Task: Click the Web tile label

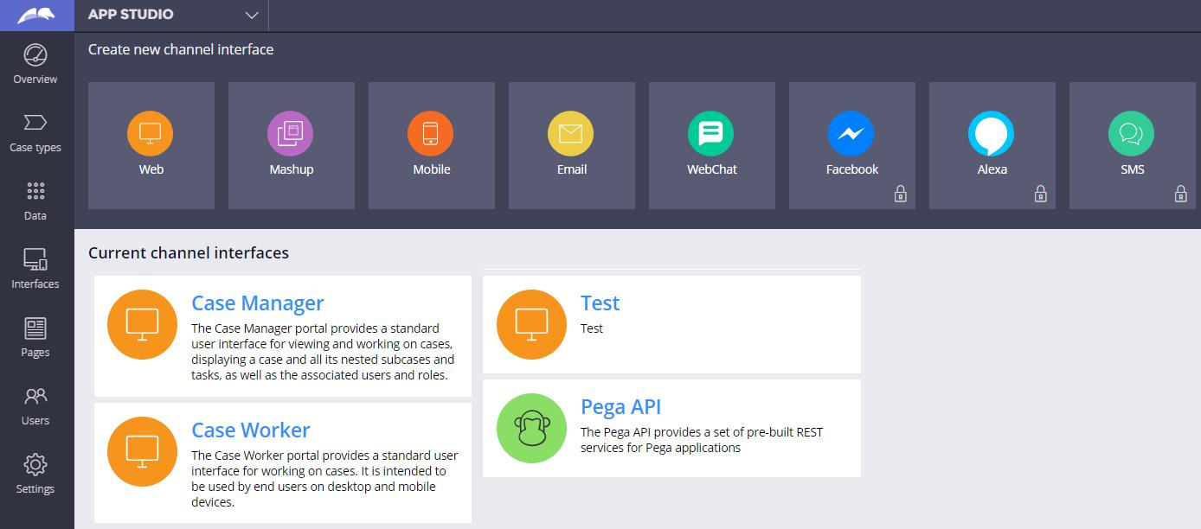Action: [x=151, y=169]
